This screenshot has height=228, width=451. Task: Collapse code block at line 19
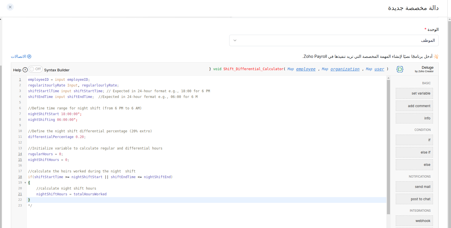(x=25, y=183)
